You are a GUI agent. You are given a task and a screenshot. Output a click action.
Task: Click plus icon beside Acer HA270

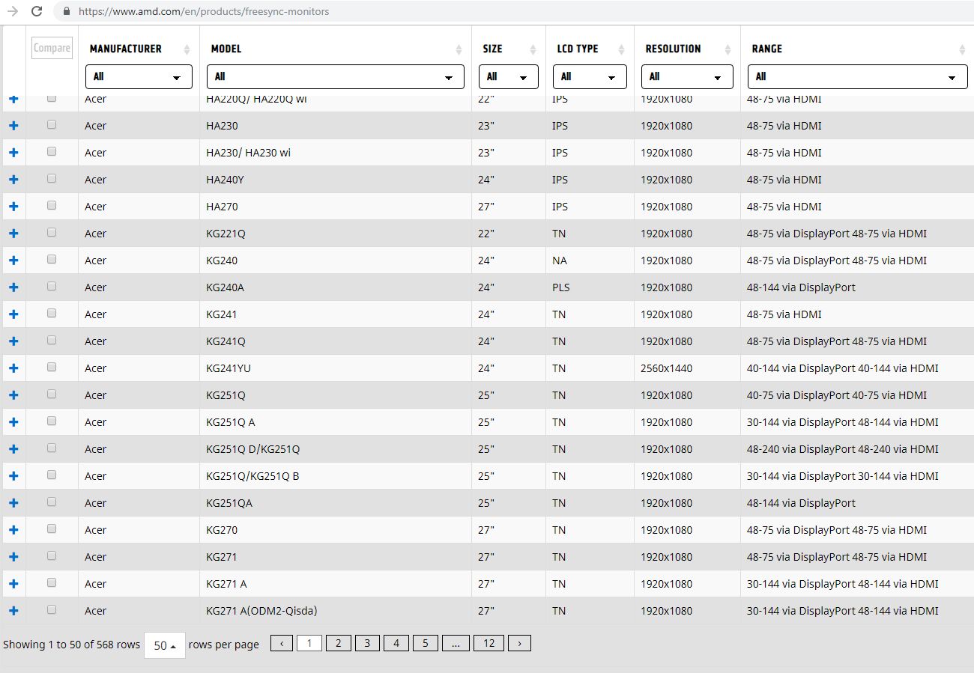click(13, 207)
